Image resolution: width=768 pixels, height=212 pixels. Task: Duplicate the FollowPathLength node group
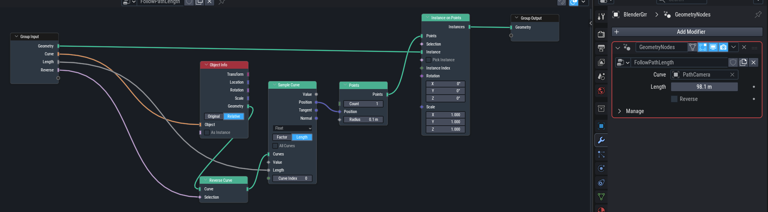click(x=743, y=62)
